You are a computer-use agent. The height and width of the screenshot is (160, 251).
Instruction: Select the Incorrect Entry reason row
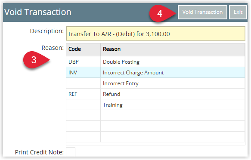tap(155, 83)
